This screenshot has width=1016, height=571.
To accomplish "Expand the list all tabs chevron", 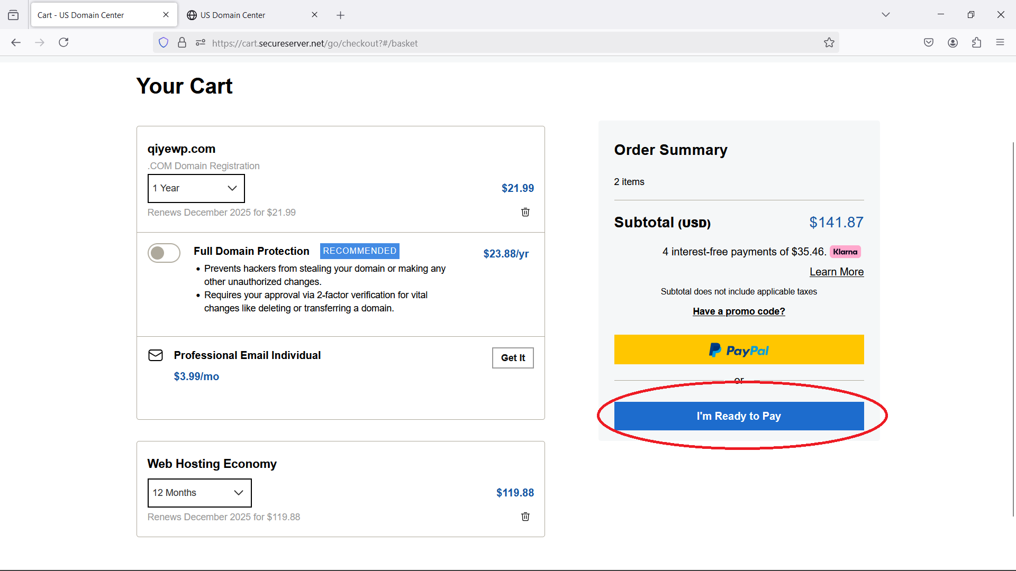I will coord(885,15).
